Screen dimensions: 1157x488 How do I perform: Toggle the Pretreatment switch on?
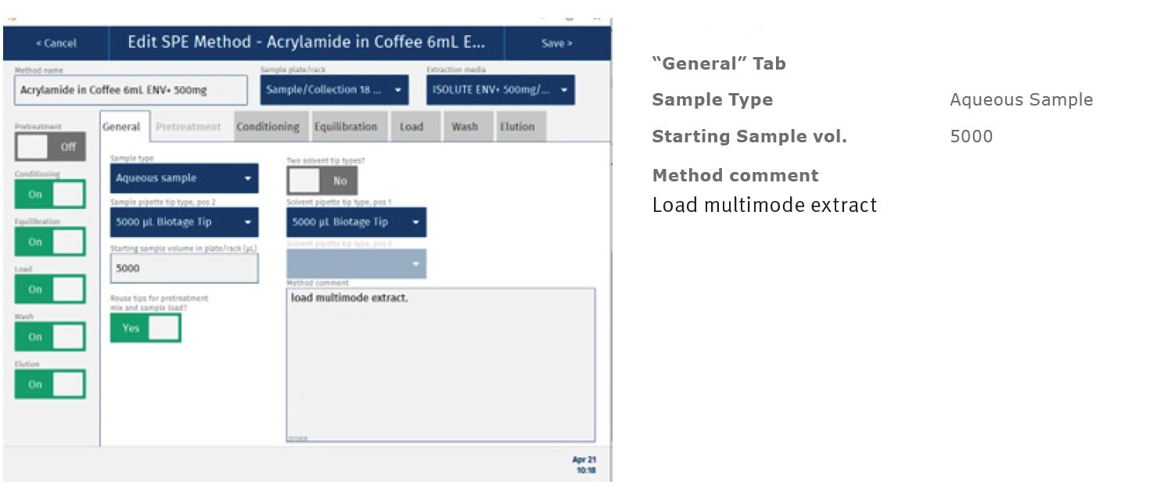coord(50,146)
